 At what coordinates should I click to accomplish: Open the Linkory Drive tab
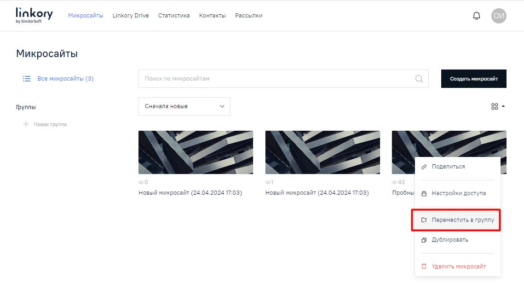click(131, 16)
